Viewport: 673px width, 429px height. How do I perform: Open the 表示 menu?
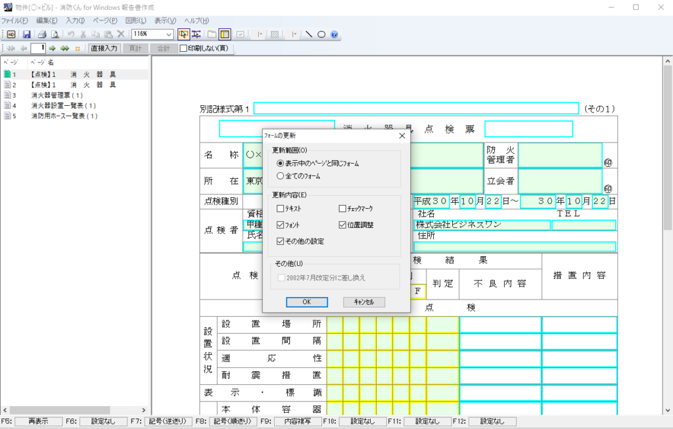pyautogui.click(x=165, y=20)
